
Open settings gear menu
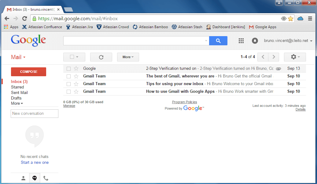(x=295, y=57)
